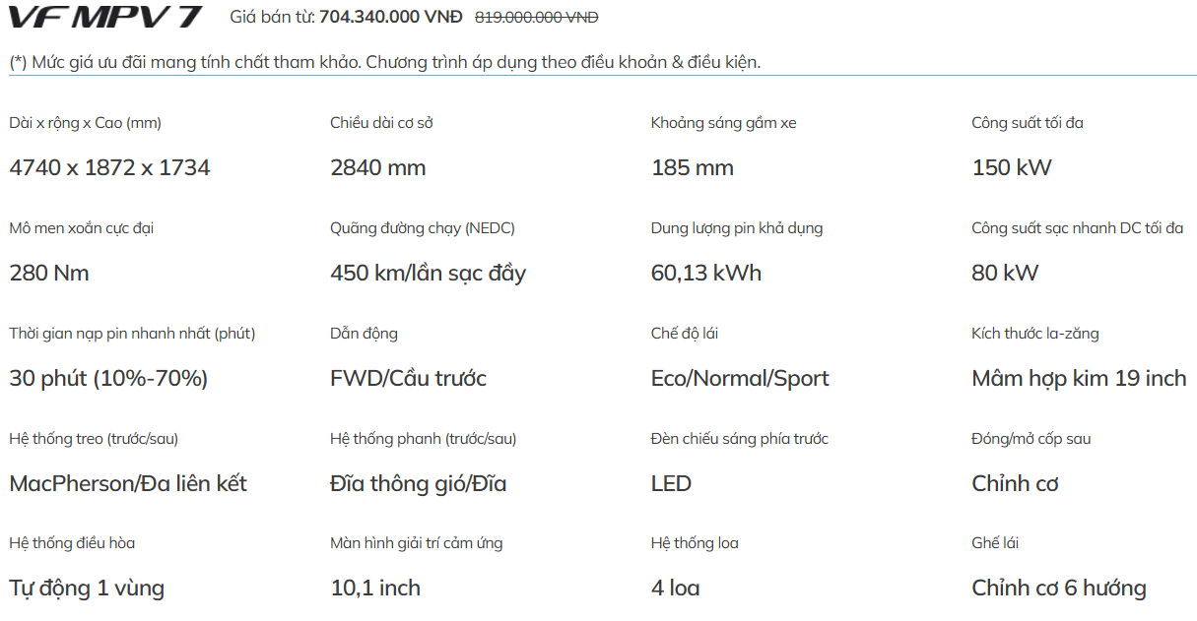Click the Chiều dài cơ sở label
This screenshot has width=1197, height=621.
click(x=381, y=123)
